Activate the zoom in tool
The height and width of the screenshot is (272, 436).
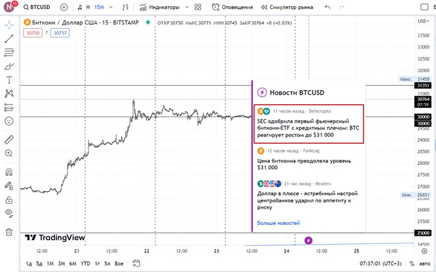coord(9,153)
